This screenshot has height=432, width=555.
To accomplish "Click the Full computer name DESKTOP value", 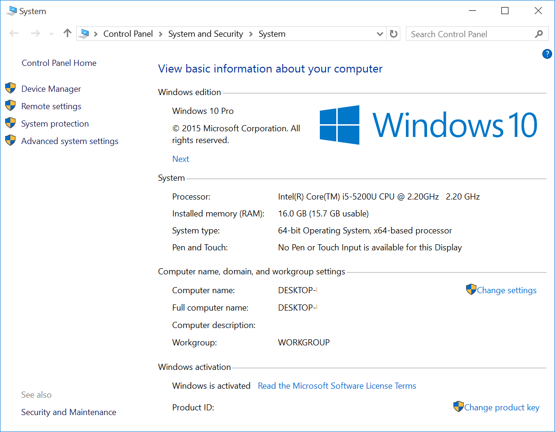I will tap(297, 308).
